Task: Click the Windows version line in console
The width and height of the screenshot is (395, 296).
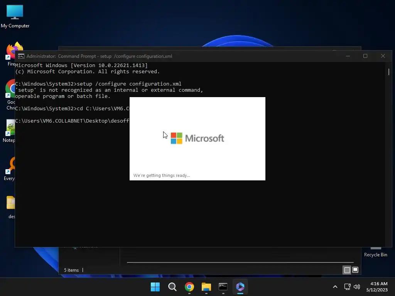Action: coord(81,66)
